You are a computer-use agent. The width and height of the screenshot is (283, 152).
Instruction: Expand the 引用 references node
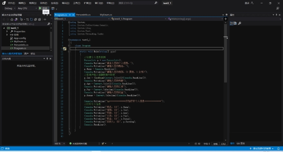(x=7, y=35)
